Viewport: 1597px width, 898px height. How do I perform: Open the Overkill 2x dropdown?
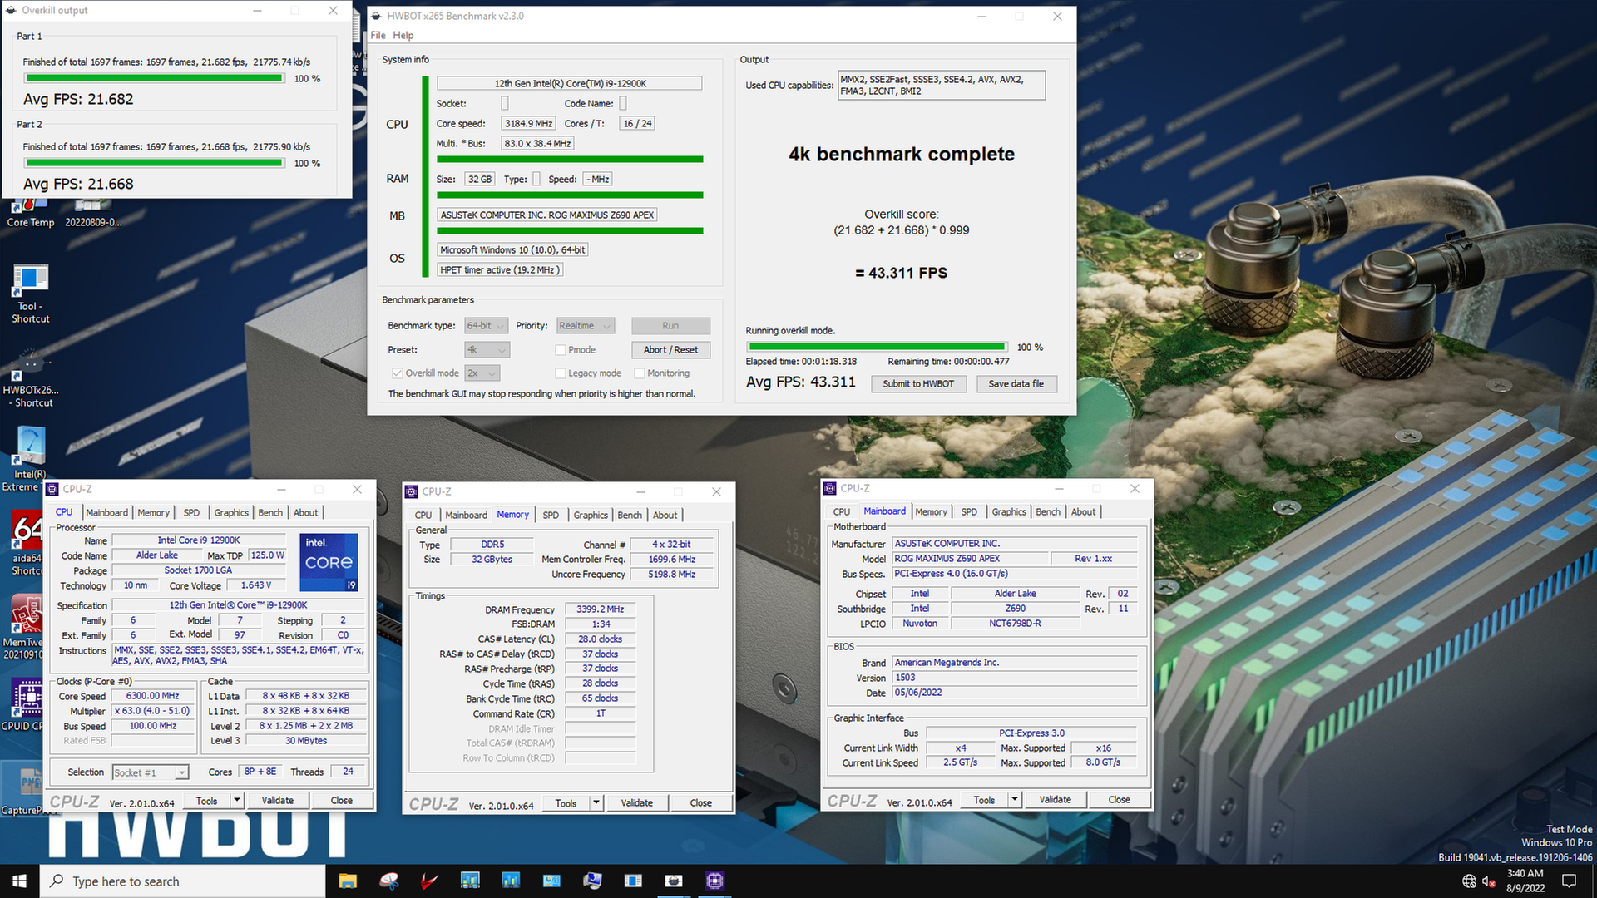482,373
